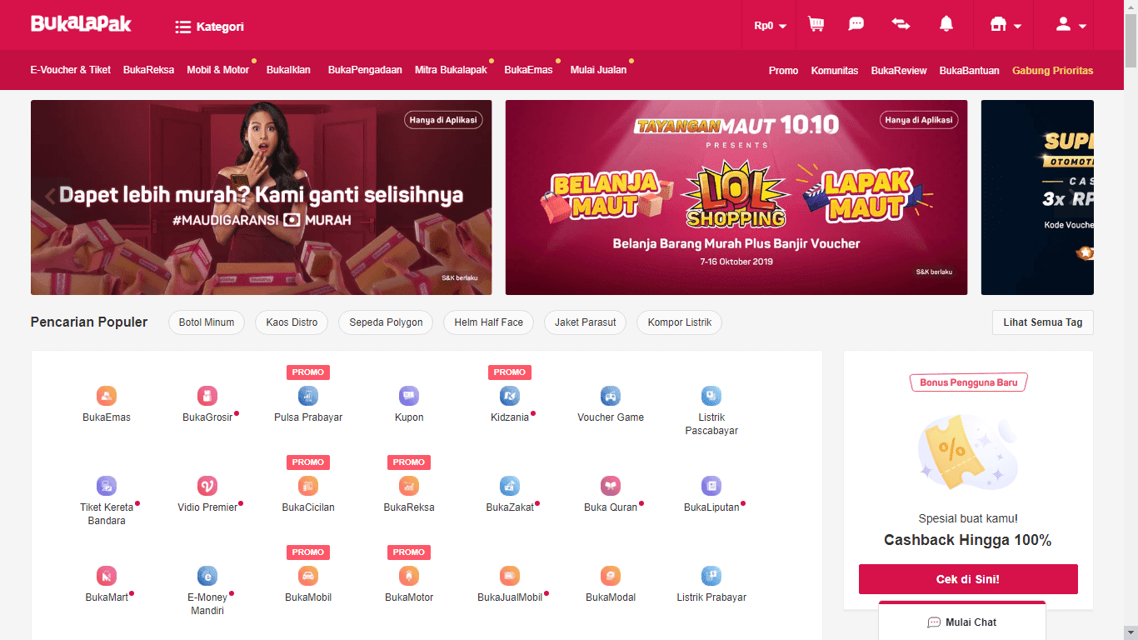Screen dimensions: 1138x640
Task: Go to the Komunitas link
Action: (x=835, y=71)
